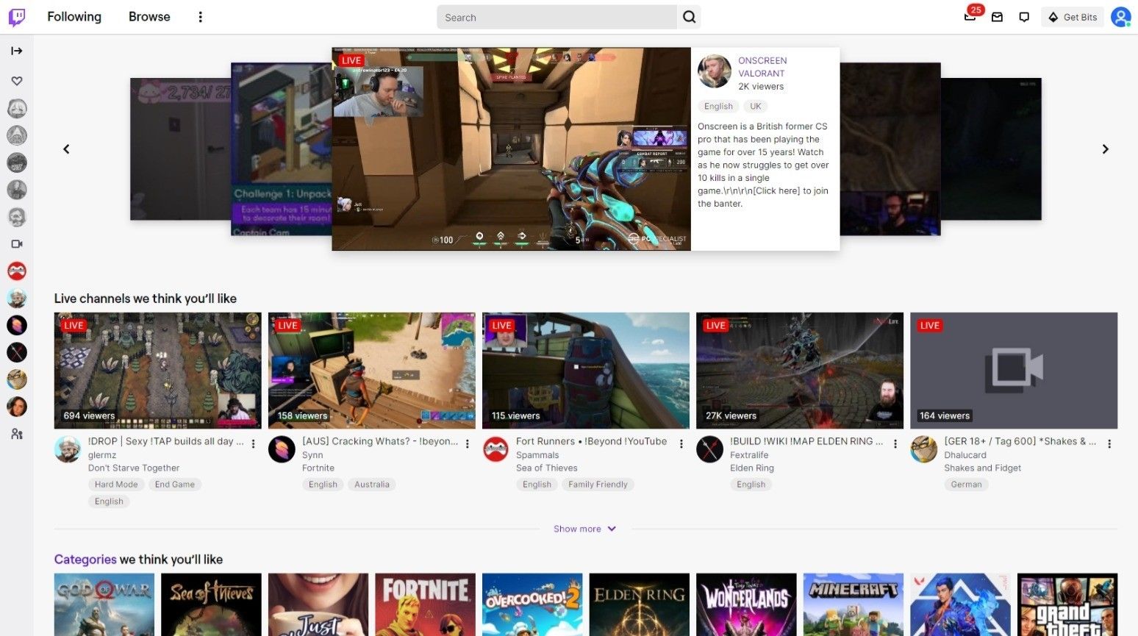This screenshot has width=1138, height=636.
Task: Open Elden Ring stream with 27K viewers
Action: point(800,371)
